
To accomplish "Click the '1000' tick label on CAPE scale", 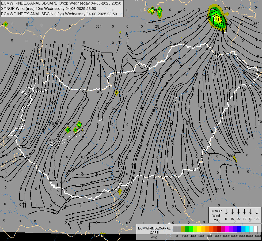I will (217, 236).
